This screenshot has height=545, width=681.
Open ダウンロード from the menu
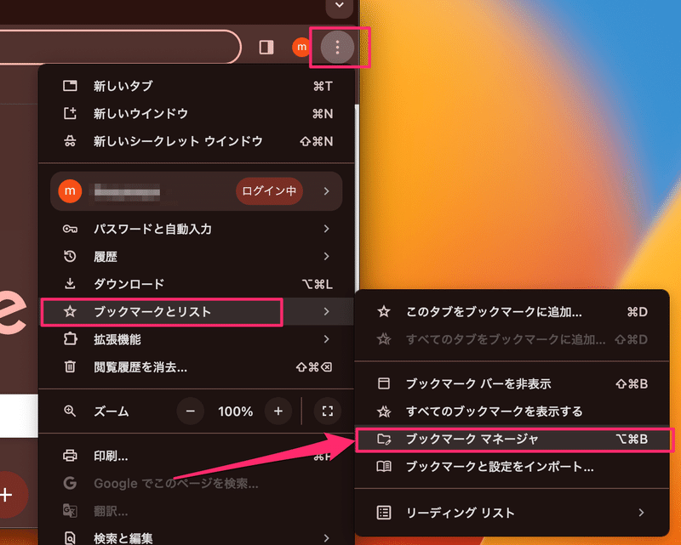pyautogui.click(x=197, y=284)
